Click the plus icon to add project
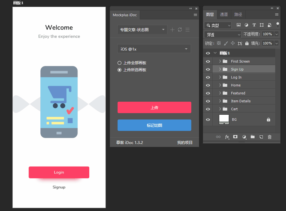 172,30
